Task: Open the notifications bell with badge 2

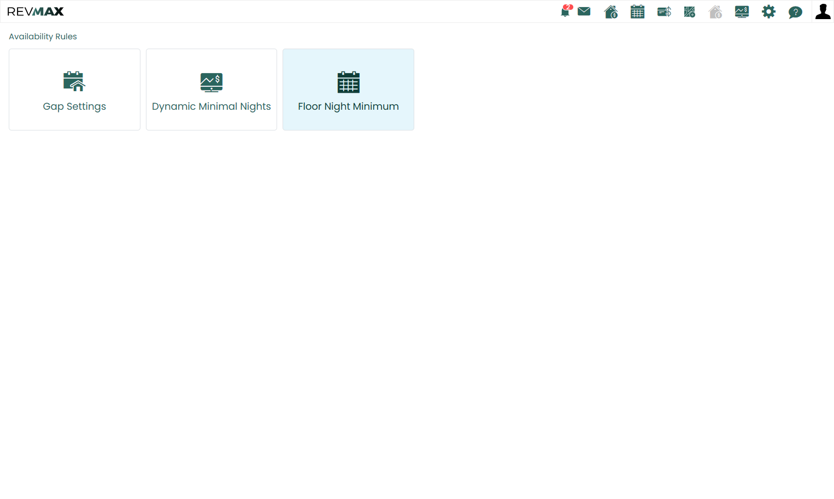Action: pos(566,11)
